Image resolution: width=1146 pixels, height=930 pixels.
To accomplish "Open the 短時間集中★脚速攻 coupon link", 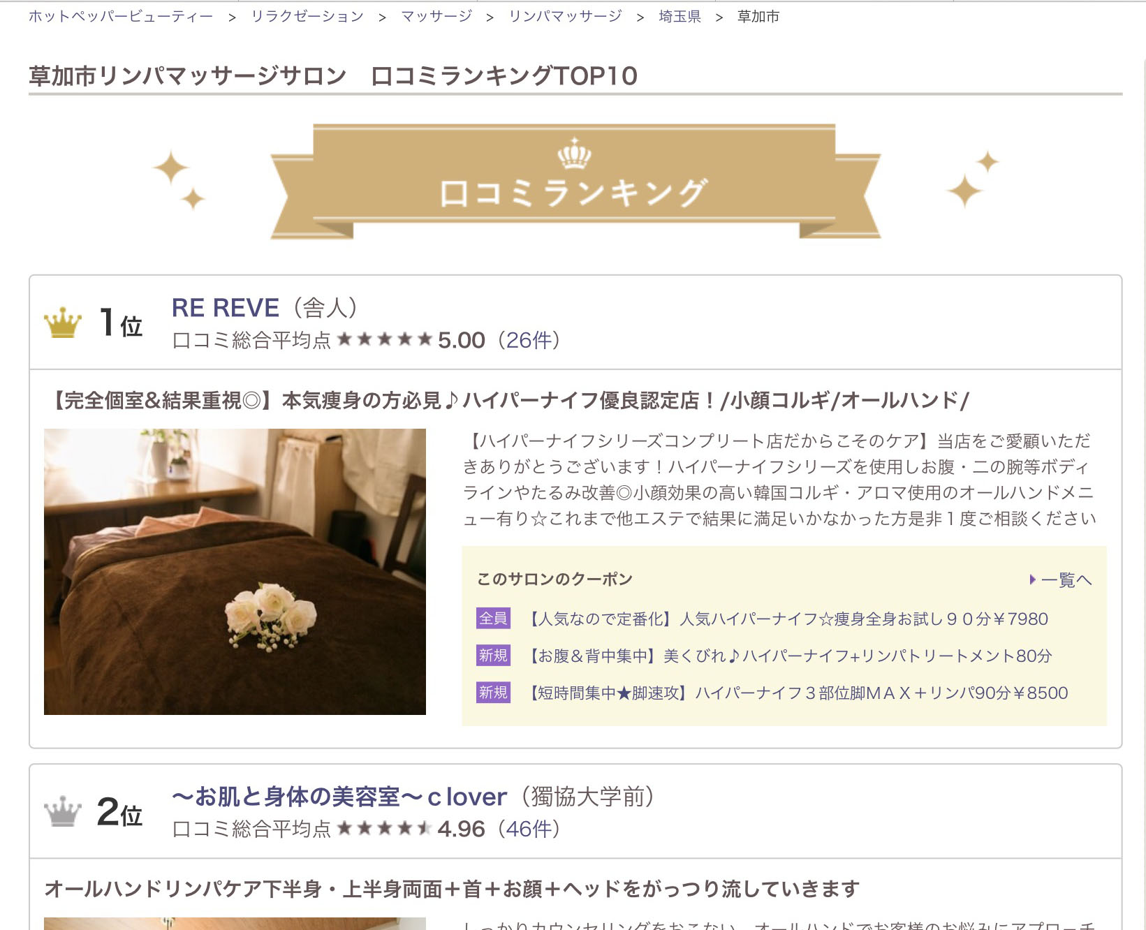I will coord(797,693).
